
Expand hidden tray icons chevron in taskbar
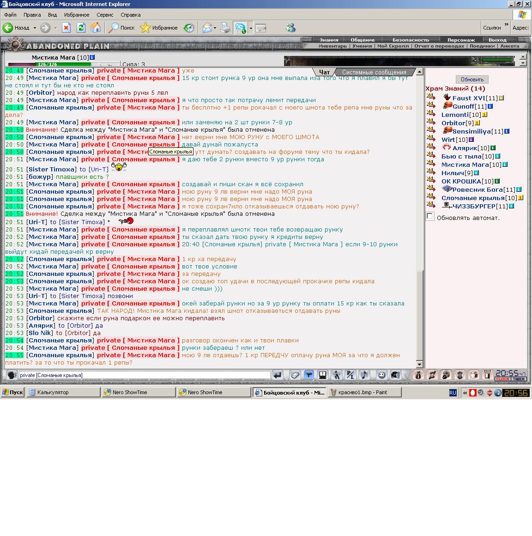(465, 393)
